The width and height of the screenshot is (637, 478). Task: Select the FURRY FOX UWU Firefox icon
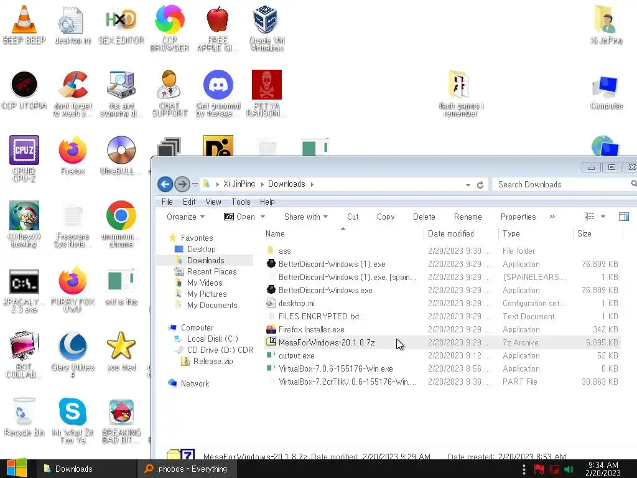73,289
